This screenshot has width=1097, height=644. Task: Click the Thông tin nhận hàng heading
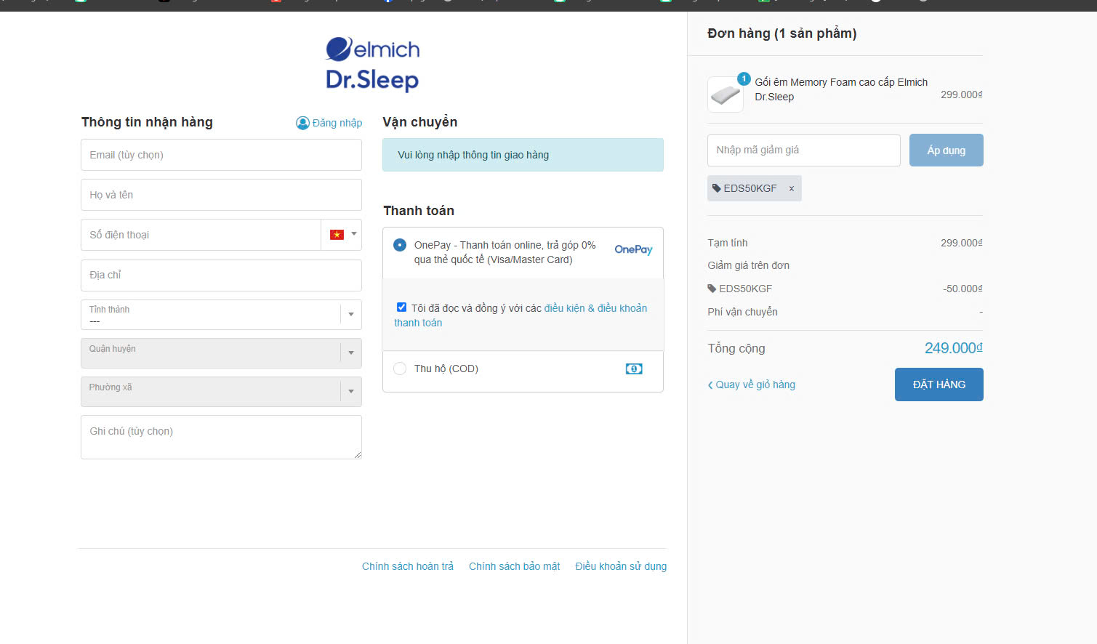147,122
